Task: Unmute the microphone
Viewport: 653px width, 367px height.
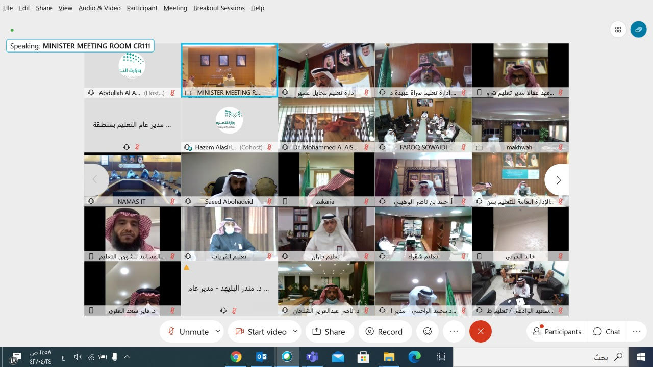Action: (188, 331)
